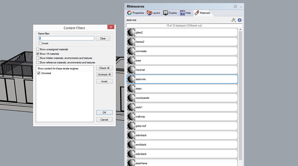Close the Rhinoceros panel

[x=241, y=7]
